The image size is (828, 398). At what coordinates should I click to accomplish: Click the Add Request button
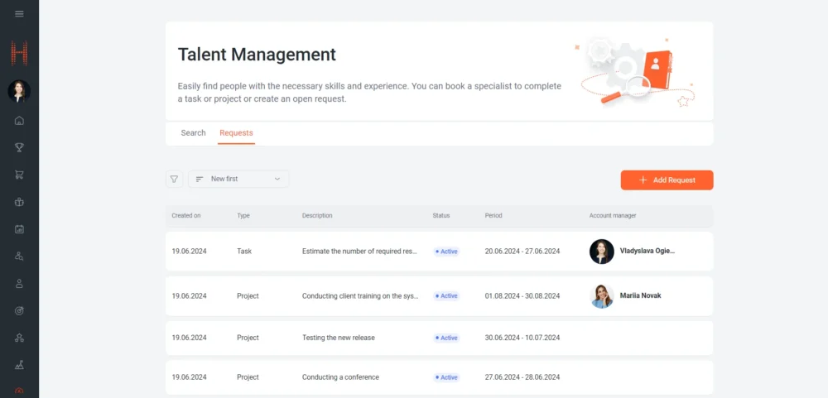[667, 180]
